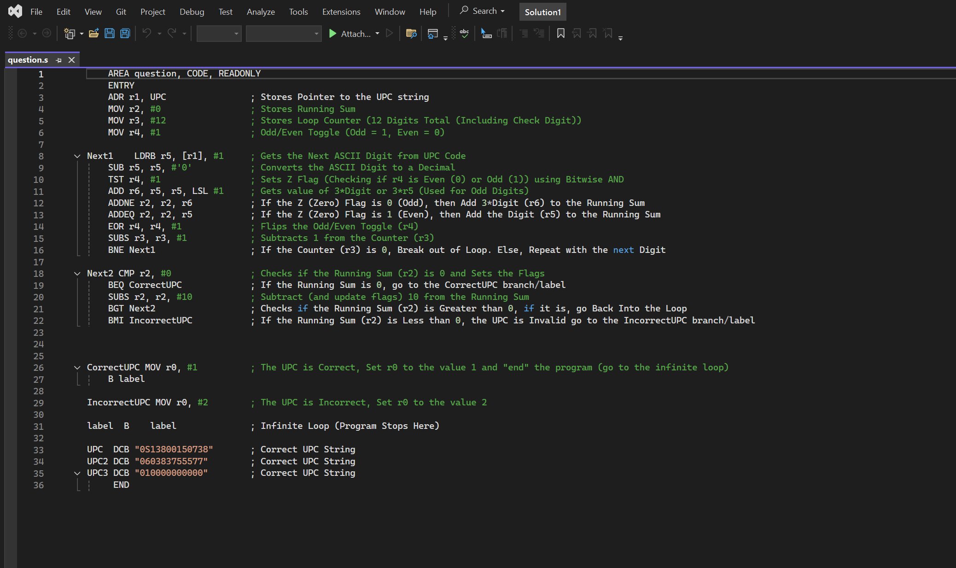Click 'IncorrectUPC MOV r0' on line 29
Viewport: 956px width, 568px height.
137,403
